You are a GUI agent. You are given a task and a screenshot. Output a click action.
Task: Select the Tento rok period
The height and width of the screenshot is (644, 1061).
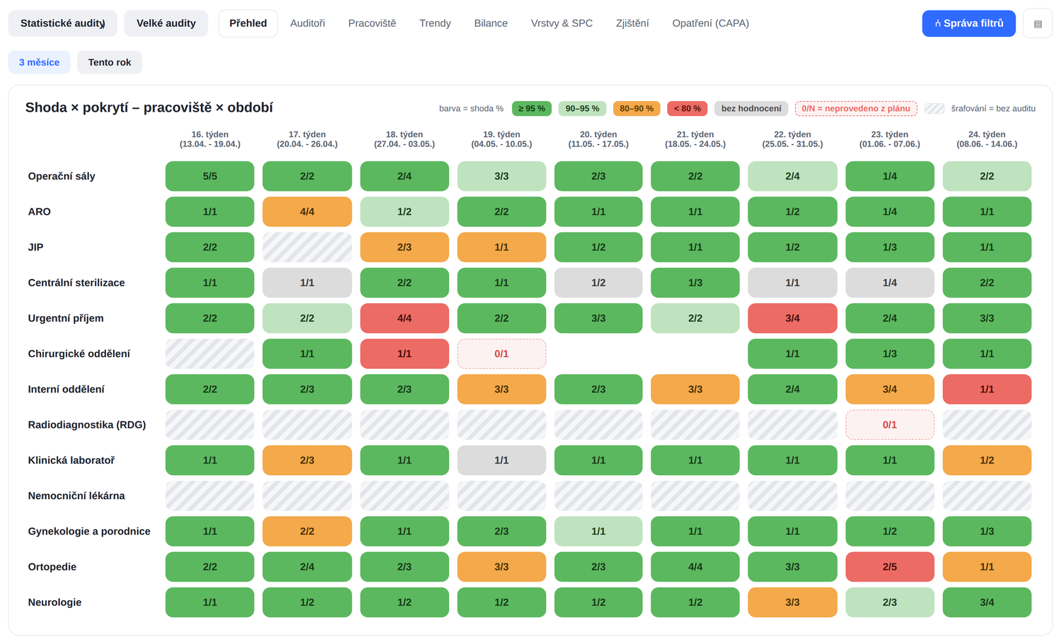110,62
